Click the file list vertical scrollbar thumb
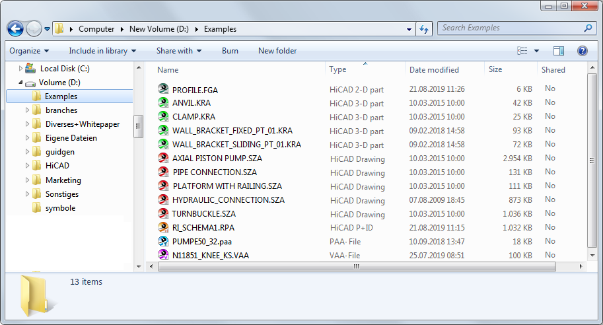 click(x=592, y=161)
